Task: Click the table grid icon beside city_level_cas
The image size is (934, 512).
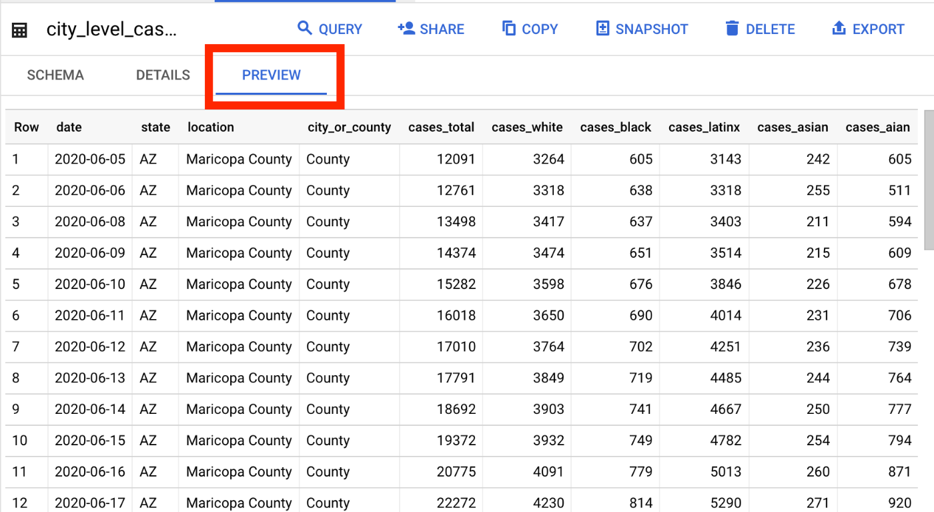Action: (x=19, y=30)
